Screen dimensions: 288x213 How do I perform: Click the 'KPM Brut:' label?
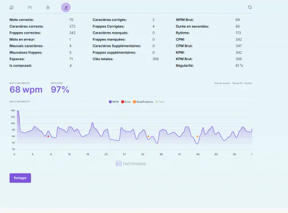click(x=184, y=59)
